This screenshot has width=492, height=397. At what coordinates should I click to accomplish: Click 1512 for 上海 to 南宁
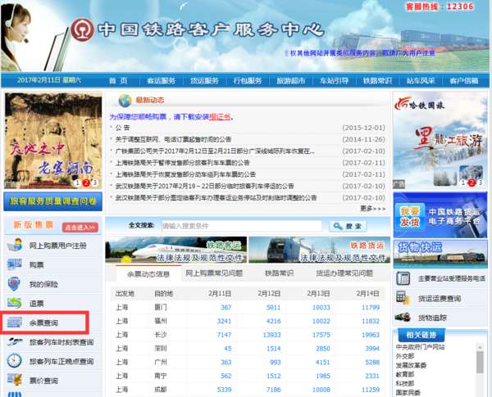[x=274, y=376]
